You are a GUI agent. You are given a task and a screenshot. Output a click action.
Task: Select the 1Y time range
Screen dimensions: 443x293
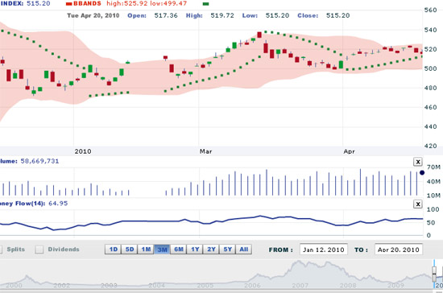pos(195,250)
